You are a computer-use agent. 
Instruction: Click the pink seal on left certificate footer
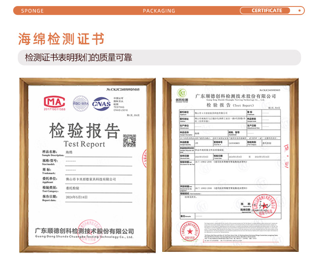tap(90, 231)
